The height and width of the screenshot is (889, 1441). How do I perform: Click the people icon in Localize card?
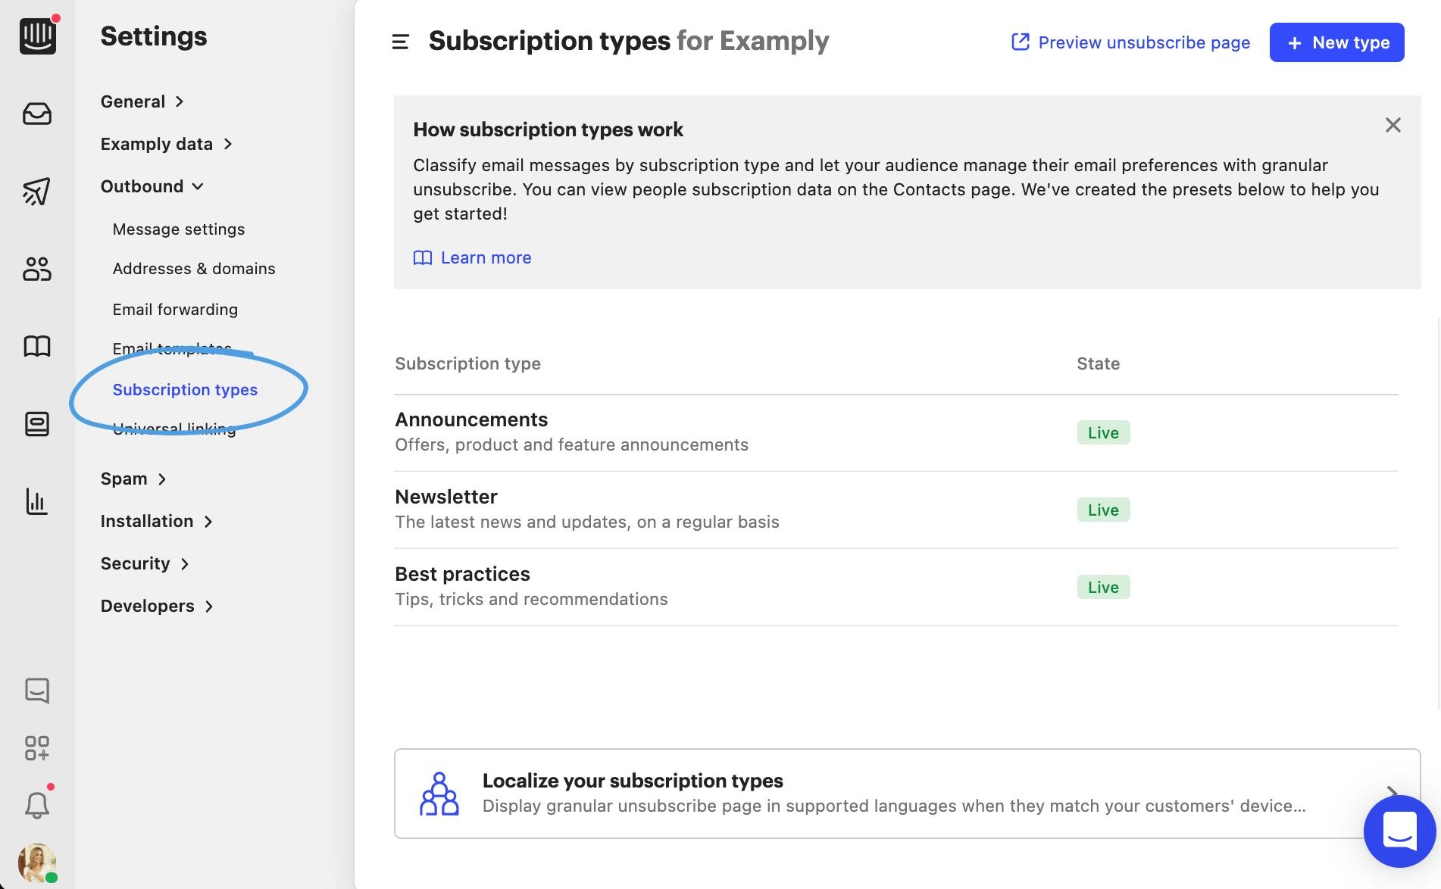click(x=439, y=794)
